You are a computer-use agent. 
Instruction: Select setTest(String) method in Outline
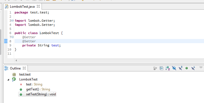pos(41,94)
